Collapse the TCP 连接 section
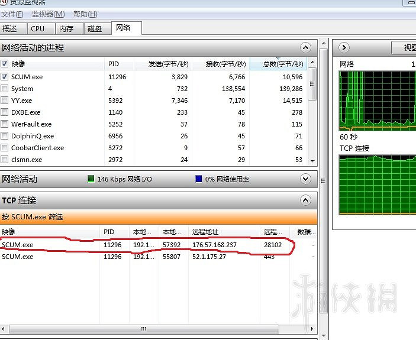This screenshot has height=340, width=416. pyautogui.click(x=305, y=200)
